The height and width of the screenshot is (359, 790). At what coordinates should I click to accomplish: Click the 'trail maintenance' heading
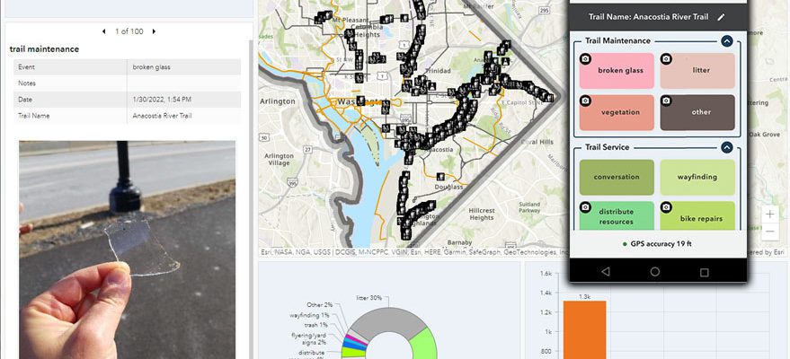point(44,49)
